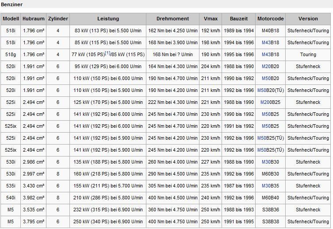Click the Motorcode column header
Screen dimensions: 333x229
pos(270,19)
